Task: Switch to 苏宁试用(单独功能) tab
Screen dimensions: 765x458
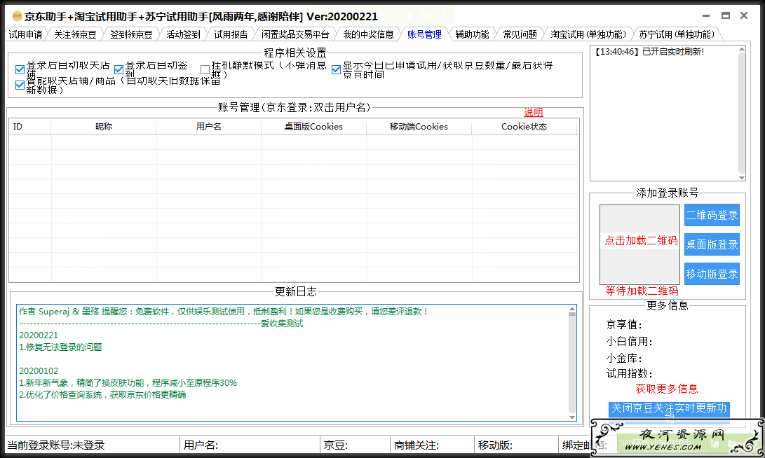Action: (677, 34)
